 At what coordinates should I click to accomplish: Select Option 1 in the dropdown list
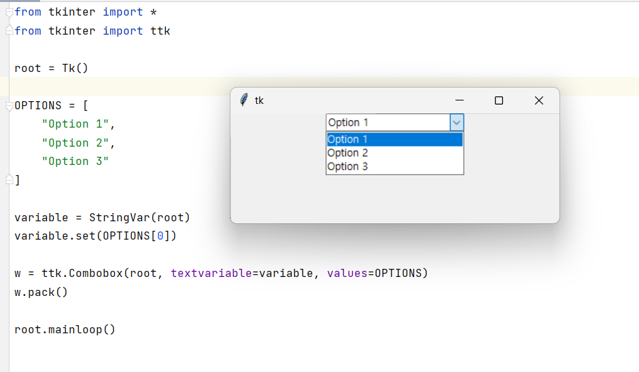pyautogui.click(x=394, y=139)
